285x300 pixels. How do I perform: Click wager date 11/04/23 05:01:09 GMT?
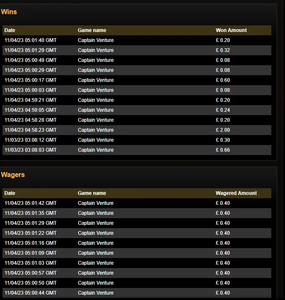tap(31, 253)
